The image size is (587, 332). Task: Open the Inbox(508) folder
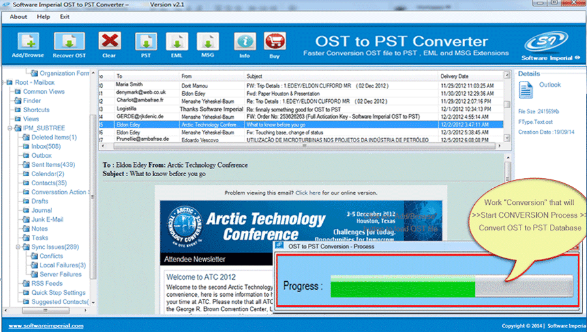click(46, 146)
